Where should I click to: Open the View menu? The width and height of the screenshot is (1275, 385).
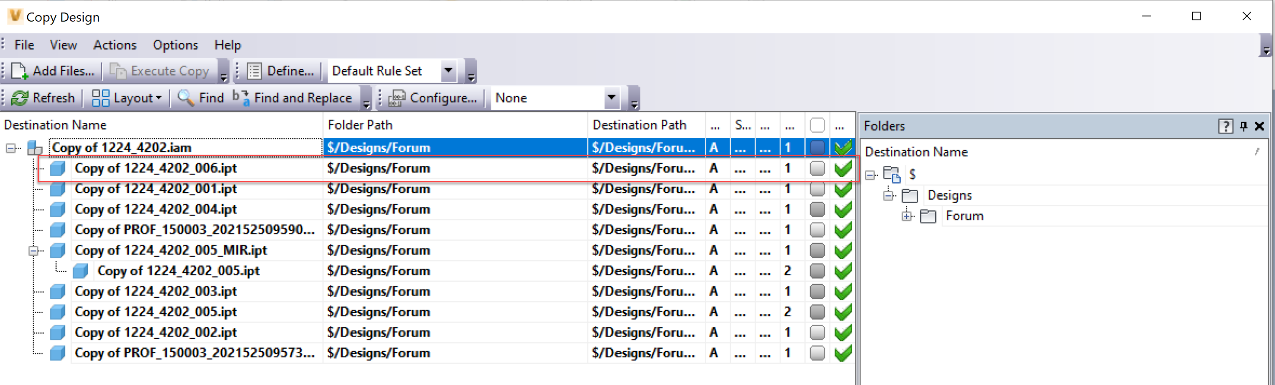(x=64, y=45)
